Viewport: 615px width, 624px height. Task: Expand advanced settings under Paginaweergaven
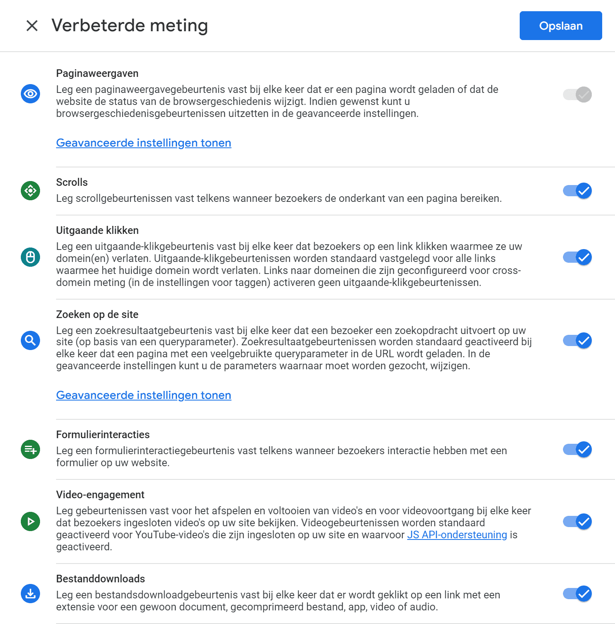click(x=143, y=143)
